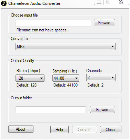Image resolution: width=130 pixels, height=140 pixels.
Task: Expand the Bitrate kbps dropdown
Action: [x=30, y=78]
